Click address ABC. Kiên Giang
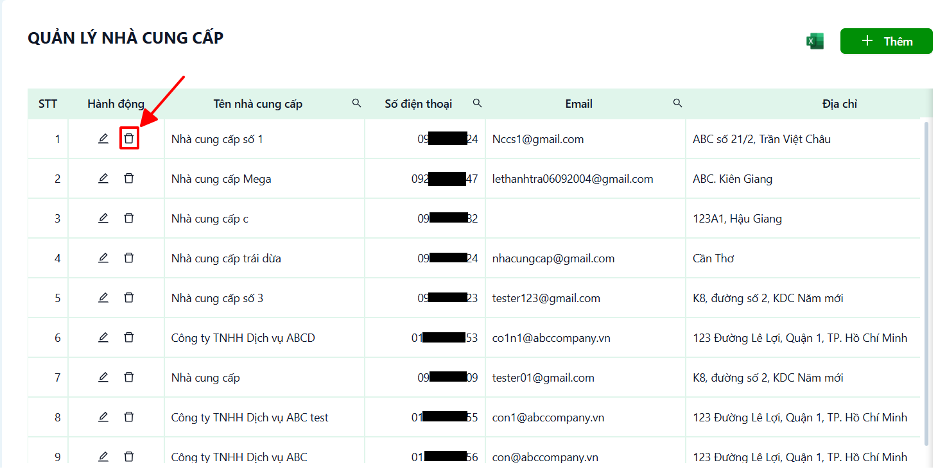The width and height of the screenshot is (938, 474). pos(733,179)
